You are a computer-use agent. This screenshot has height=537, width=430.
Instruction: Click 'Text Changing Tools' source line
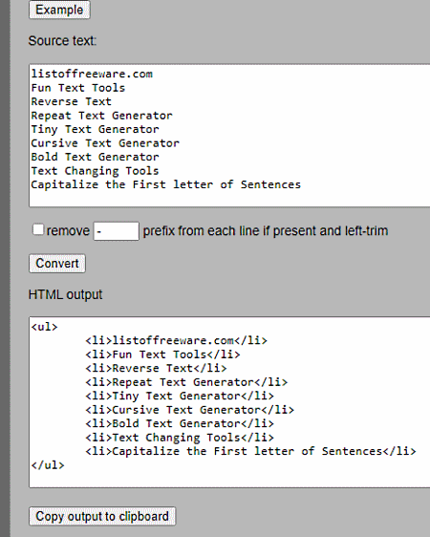point(96,171)
